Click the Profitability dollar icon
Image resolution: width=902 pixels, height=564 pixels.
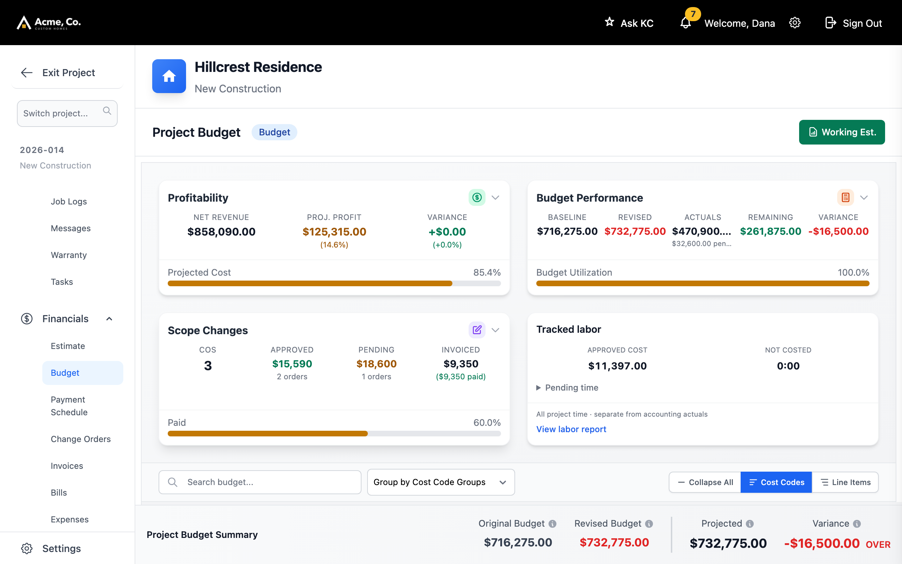[477, 197]
